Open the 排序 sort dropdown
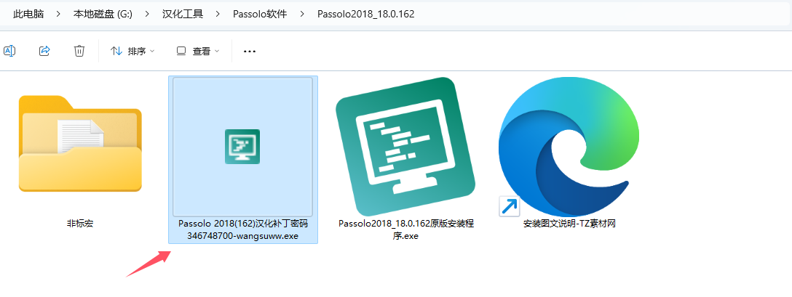The width and height of the screenshot is (792, 297). (x=132, y=51)
